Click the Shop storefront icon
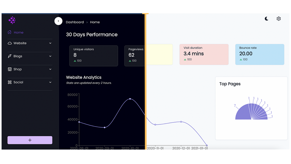This screenshot has height=164, width=291. click(x=10, y=69)
